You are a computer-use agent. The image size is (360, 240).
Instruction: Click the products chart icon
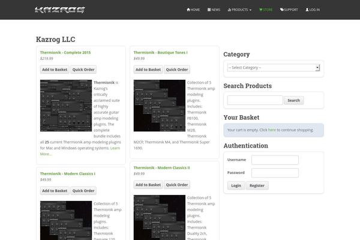click(x=229, y=10)
